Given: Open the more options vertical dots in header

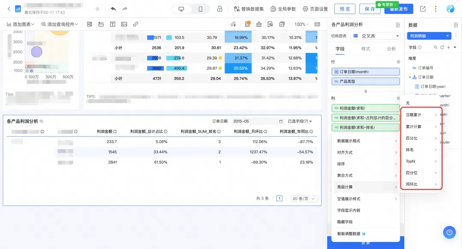Looking at the screenshot, I should pyautogui.click(x=435, y=9).
